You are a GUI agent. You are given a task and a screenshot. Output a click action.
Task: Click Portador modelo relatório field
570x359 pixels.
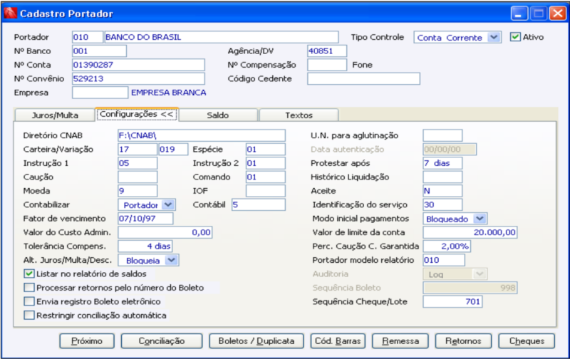(443, 260)
